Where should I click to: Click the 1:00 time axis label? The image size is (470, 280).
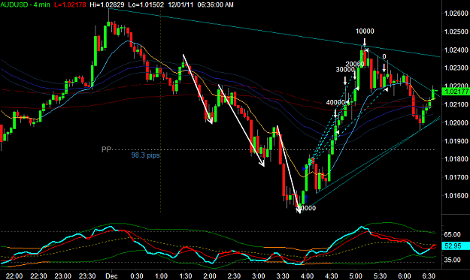click(161, 275)
